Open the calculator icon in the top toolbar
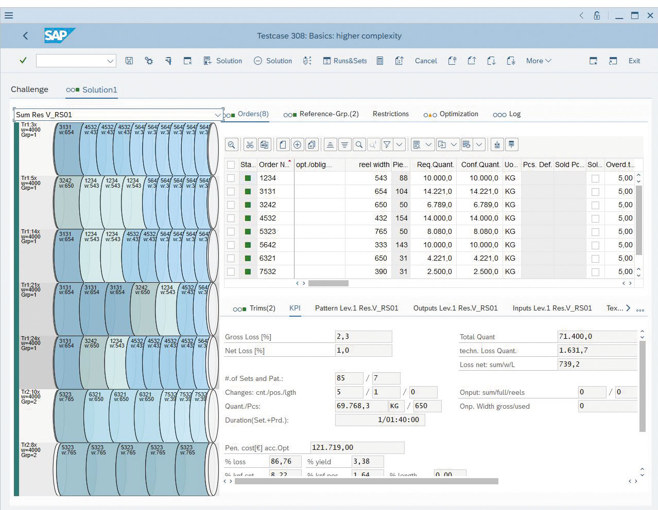This screenshot has width=658, height=510. coord(379,61)
